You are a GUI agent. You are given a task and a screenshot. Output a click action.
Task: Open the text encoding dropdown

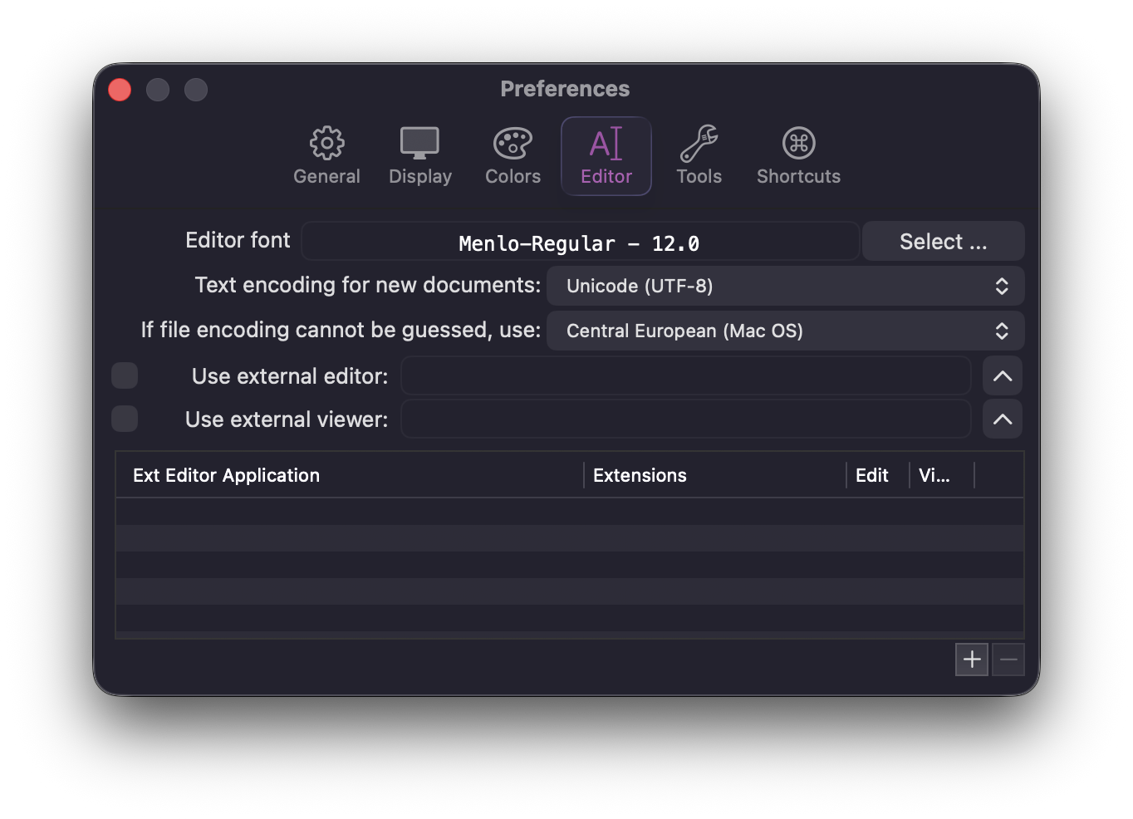(x=785, y=286)
